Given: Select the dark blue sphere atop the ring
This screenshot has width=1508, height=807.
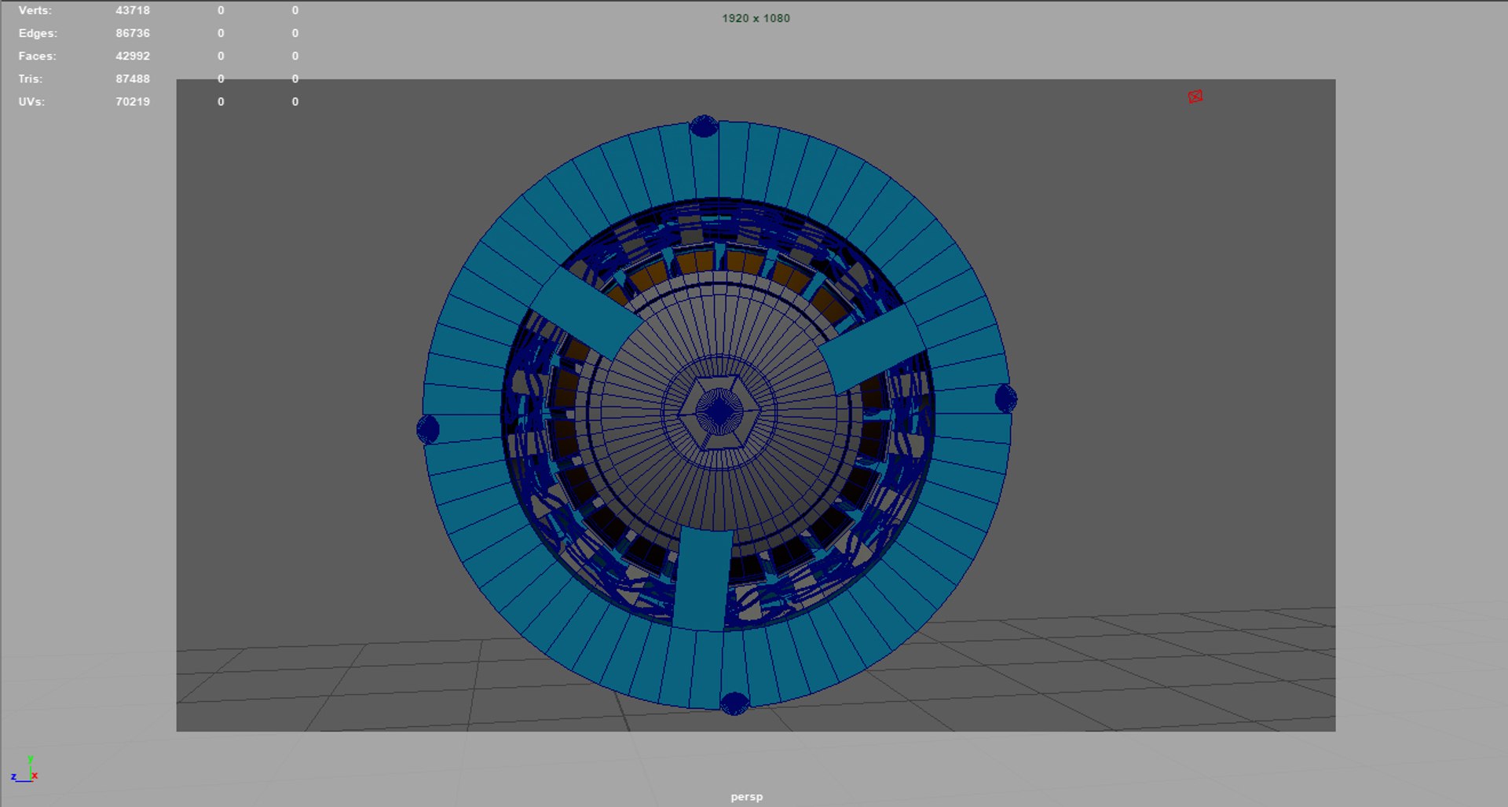Looking at the screenshot, I should tap(704, 126).
